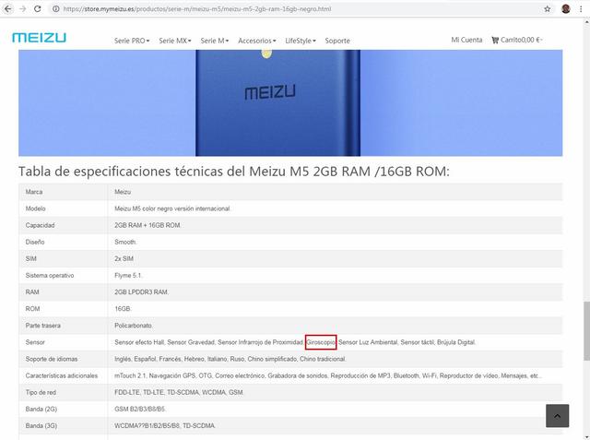590x440 pixels.
Task: Click the 'Marca' row label
Action: tap(34, 192)
